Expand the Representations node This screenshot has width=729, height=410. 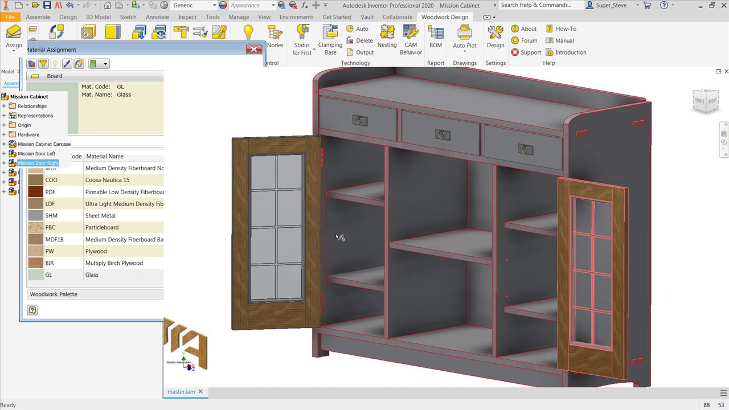[4, 116]
